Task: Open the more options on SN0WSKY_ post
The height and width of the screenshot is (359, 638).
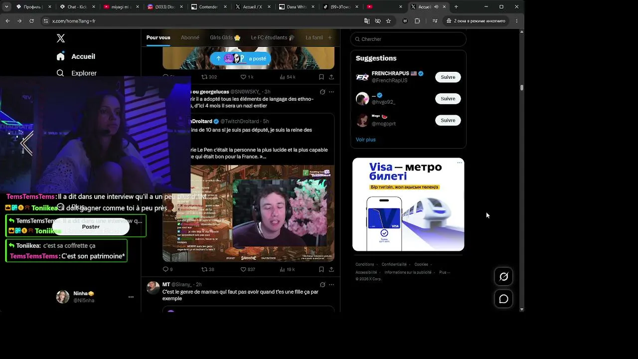Action: (x=331, y=92)
